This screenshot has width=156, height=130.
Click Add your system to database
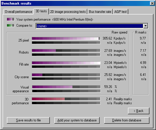[x=77, y=120]
